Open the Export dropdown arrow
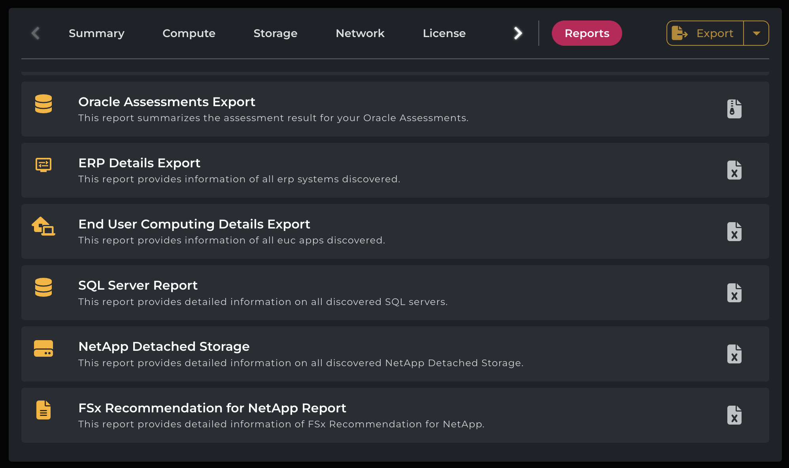Image resolution: width=789 pixels, height=468 pixels. 756,33
